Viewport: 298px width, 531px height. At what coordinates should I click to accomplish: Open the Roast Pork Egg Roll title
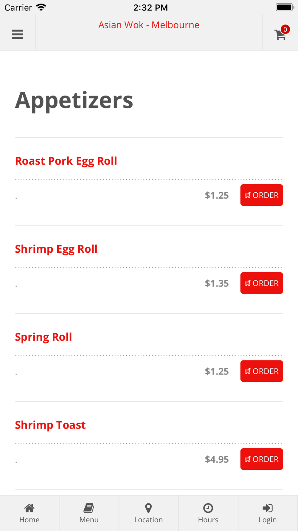66,161
